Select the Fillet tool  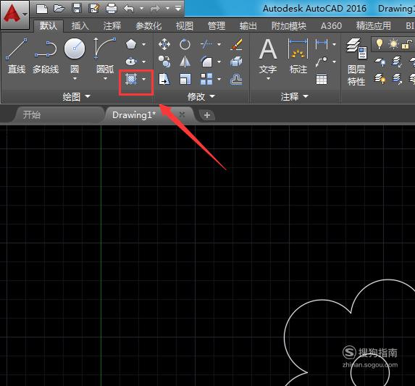(x=206, y=62)
